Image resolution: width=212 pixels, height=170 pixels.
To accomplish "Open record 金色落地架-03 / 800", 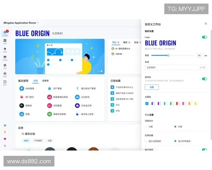I will pyautogui.click(x=122, y=99).
